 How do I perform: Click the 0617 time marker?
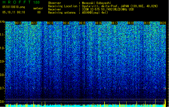click(x=114, y=23)
